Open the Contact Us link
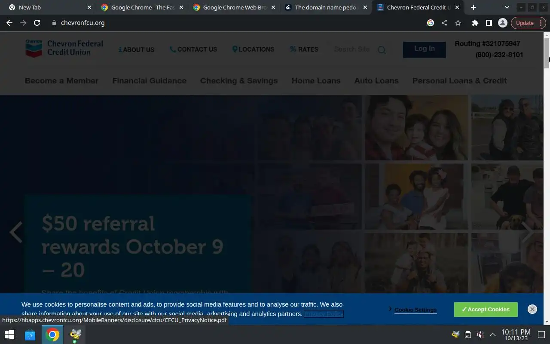Screen dimensions: 550x344 193,49
